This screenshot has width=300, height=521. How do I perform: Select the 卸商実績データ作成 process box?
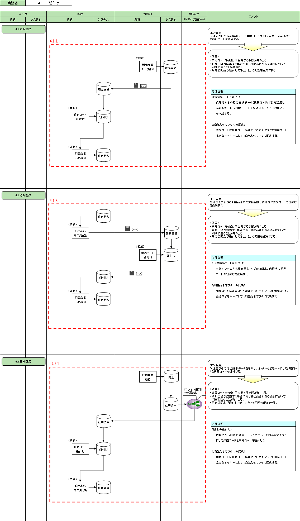[148, 67]
